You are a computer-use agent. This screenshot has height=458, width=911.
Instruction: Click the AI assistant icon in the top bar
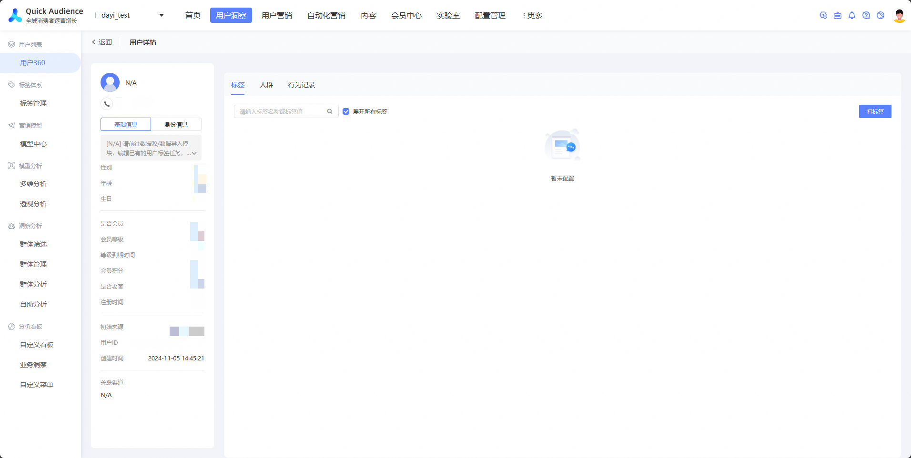pyautogui.click(x=823, y=15)
